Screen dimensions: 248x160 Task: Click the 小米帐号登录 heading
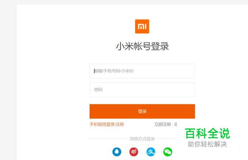coord(142,46)
